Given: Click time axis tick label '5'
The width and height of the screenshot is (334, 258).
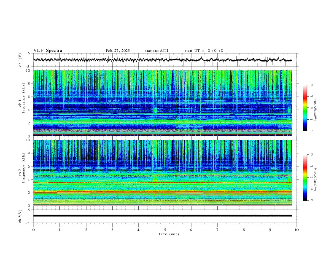Looking at the screenshot, I should (165, 230).
